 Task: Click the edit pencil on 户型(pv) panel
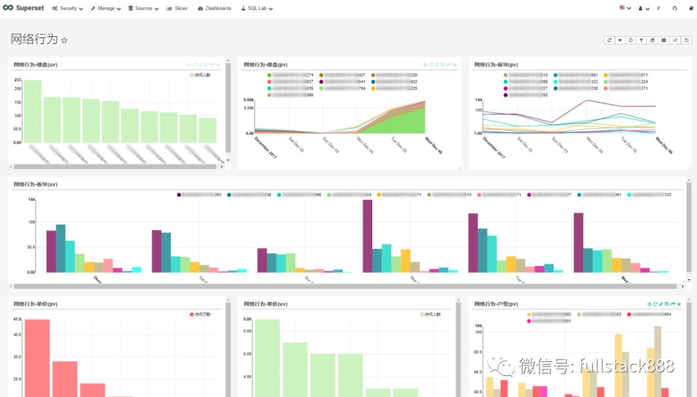(x=661, y=304)
